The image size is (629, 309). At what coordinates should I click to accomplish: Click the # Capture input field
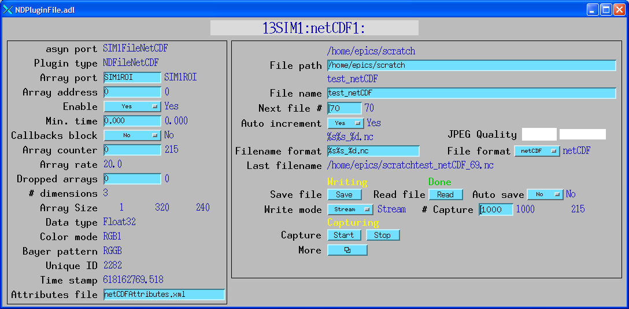496,209
